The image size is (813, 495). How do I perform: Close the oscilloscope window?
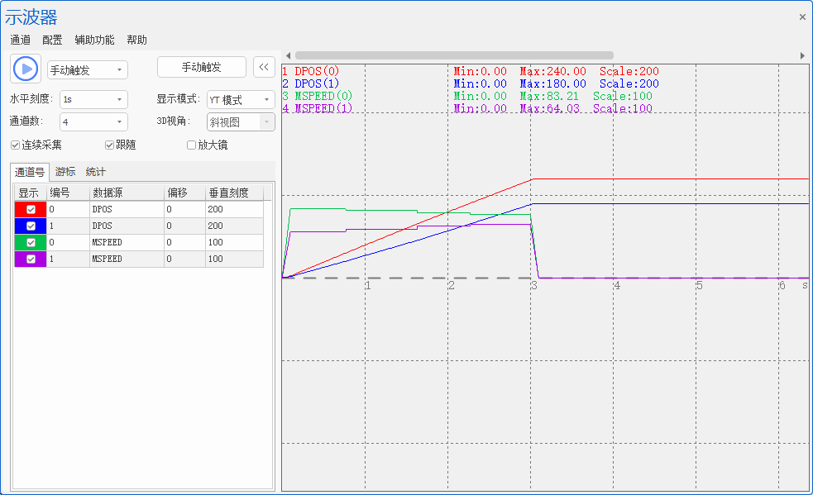click(802, 17)
